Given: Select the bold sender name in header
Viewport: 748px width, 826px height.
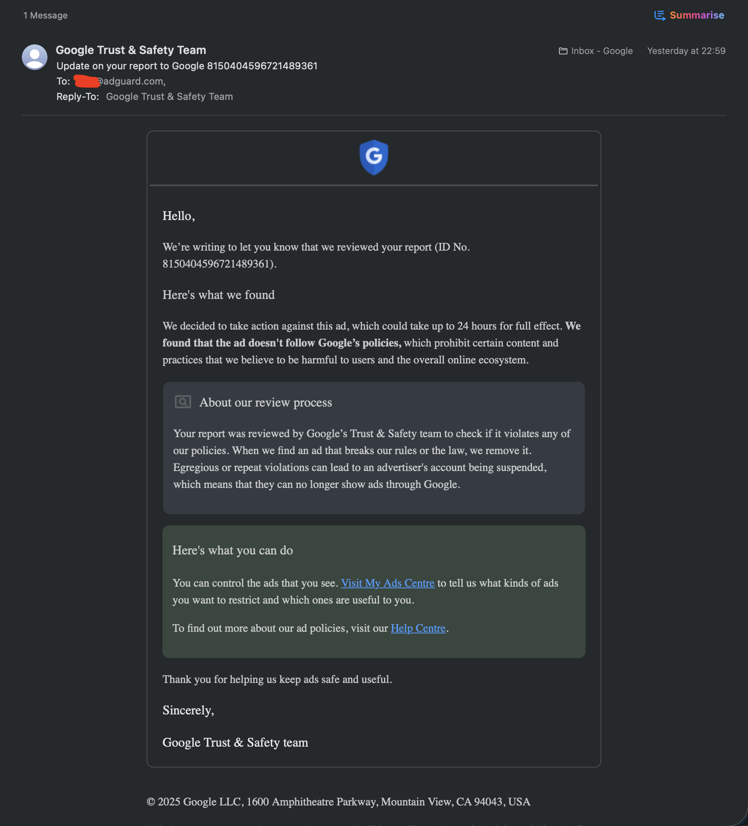Looking at the screenshot, I should [131, 50].
